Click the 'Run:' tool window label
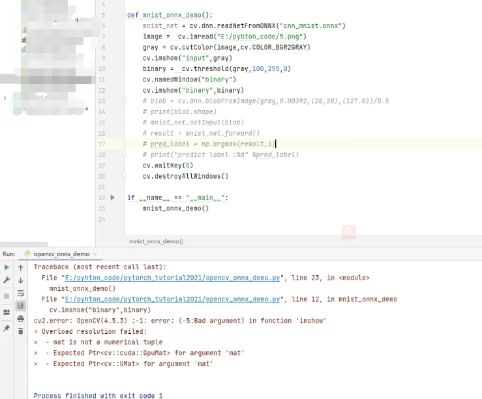The image size is (482, 399). (x=8, y=254)
